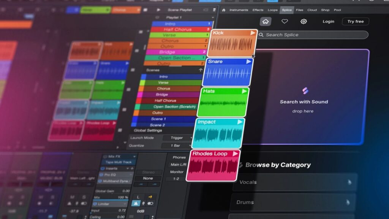Open the Cloud tab
389x219 pixels.
[312, 10]
